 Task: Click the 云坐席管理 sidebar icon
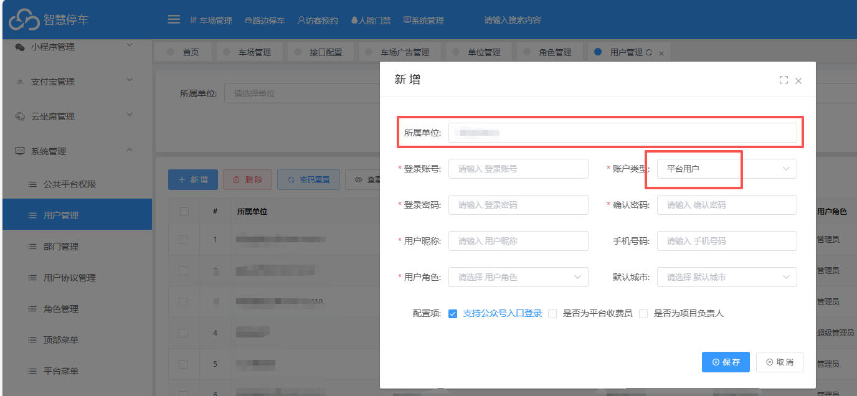click(x=20, y=116)
